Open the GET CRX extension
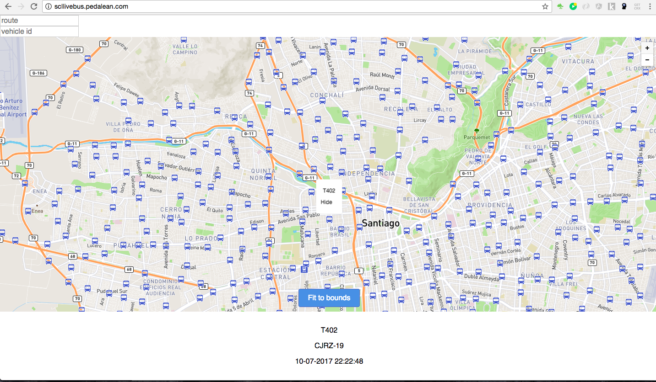The width and height of the screenshot is (656, 382). (637, 6)
